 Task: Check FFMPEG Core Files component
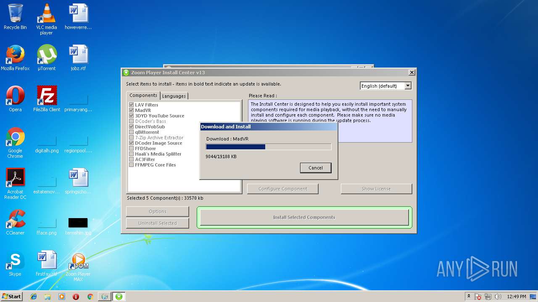(x=132, y=165)
